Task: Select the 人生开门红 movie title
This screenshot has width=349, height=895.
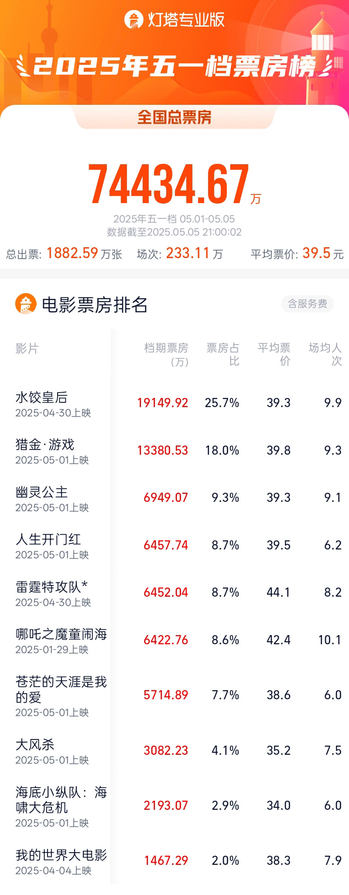Action: [x=48, y=539]
